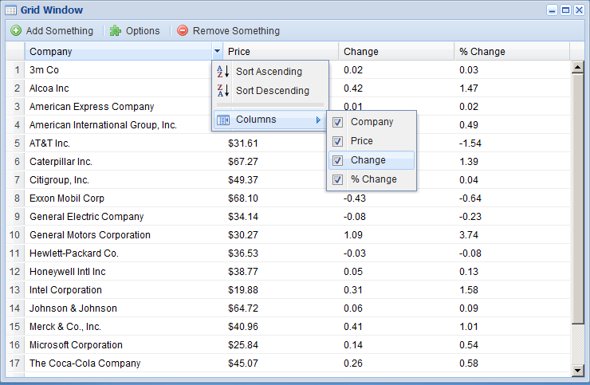Uncheck the Company column checkbox
The image size is (590, 385).
tap(338, 123)
